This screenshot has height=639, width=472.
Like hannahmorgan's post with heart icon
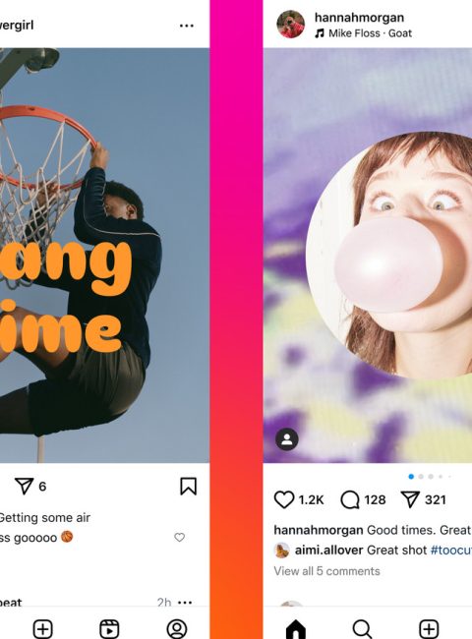(284, 499)
